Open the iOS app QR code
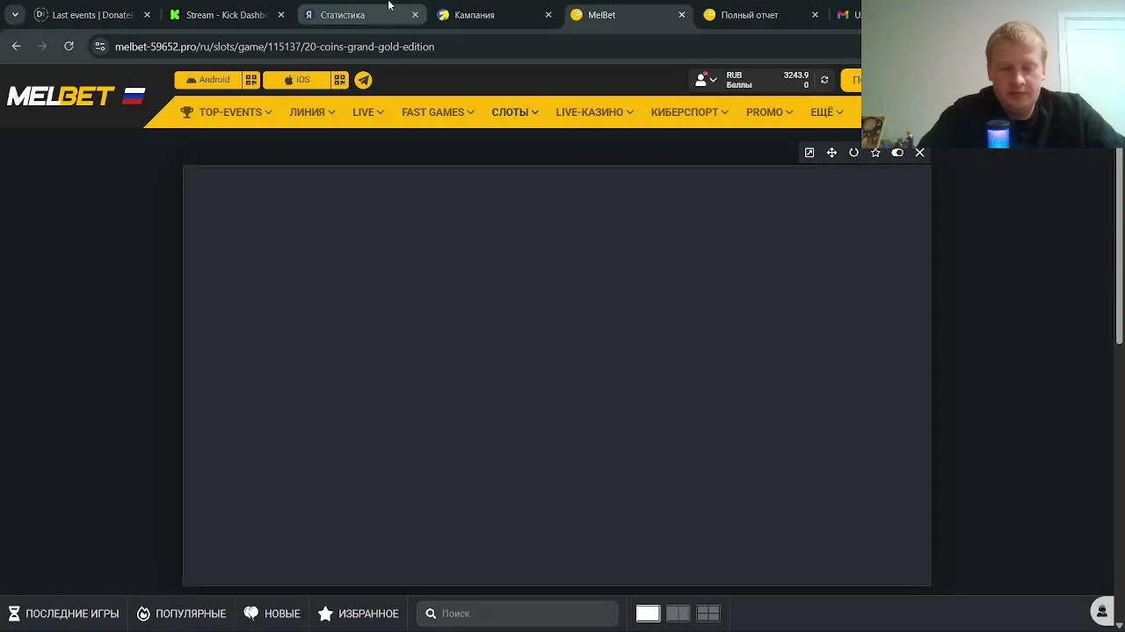 click(x=339, y=80)
